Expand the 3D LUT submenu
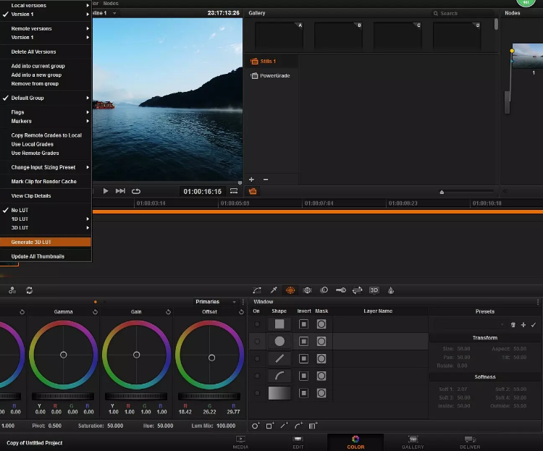This screenshot has height=451, width=543. [x=46, y=227]
